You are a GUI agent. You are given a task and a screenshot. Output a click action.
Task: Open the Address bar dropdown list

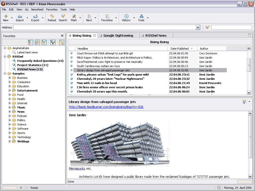click(x=198, y=27)
